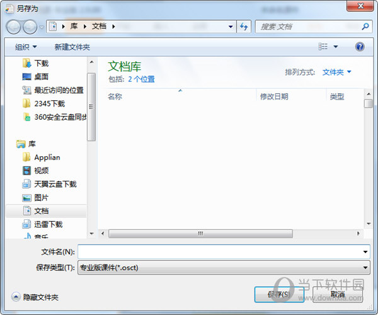Select 360安全云盘同步 folder
Screen dimensions: 378x315
tap(60, 117)
